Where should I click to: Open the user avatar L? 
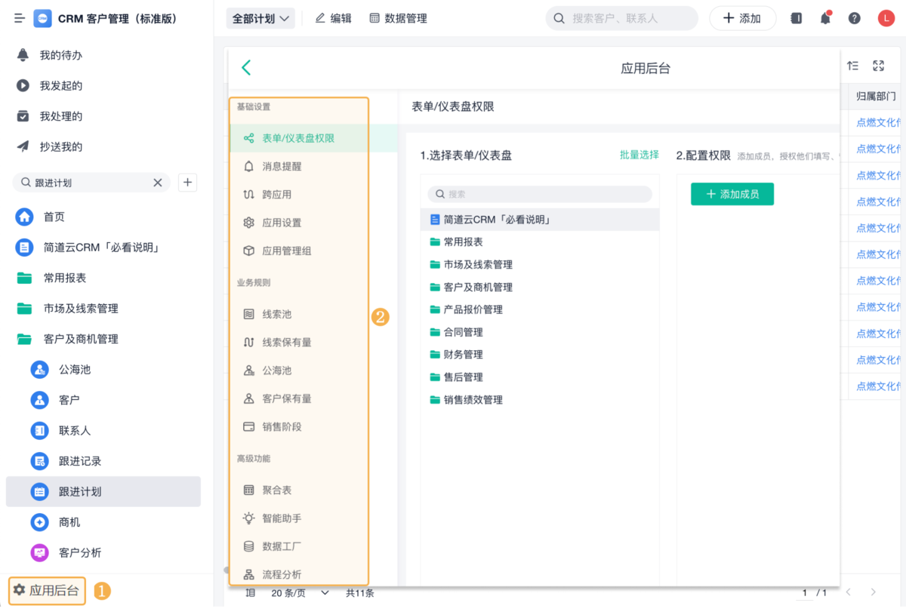tap(886, 19)
